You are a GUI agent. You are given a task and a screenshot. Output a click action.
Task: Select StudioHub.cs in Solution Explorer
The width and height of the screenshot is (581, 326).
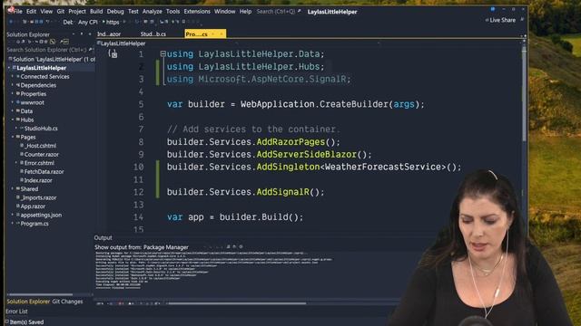pyautogui.click(x=40, y=129)
